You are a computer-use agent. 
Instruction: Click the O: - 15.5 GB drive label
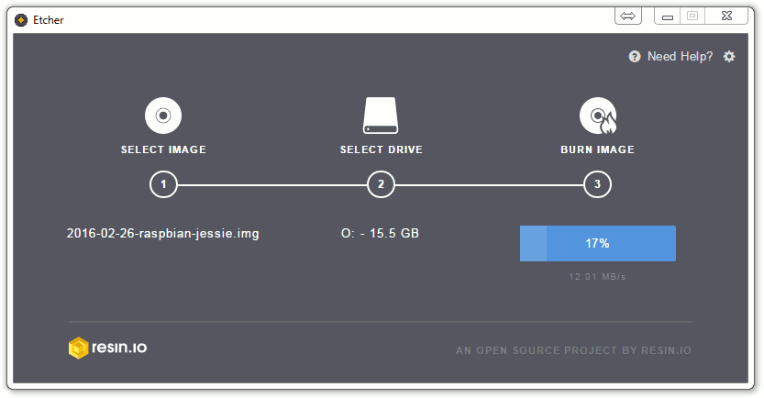(380, 233)
